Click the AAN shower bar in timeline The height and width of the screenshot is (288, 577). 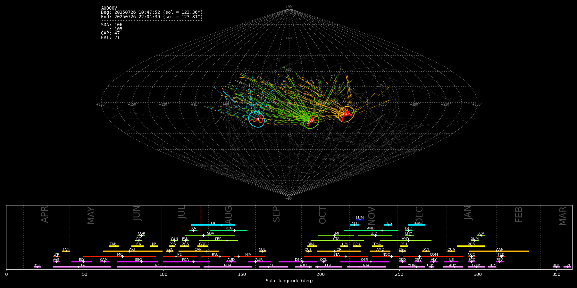pyautogui.click(x=499, y=251)
